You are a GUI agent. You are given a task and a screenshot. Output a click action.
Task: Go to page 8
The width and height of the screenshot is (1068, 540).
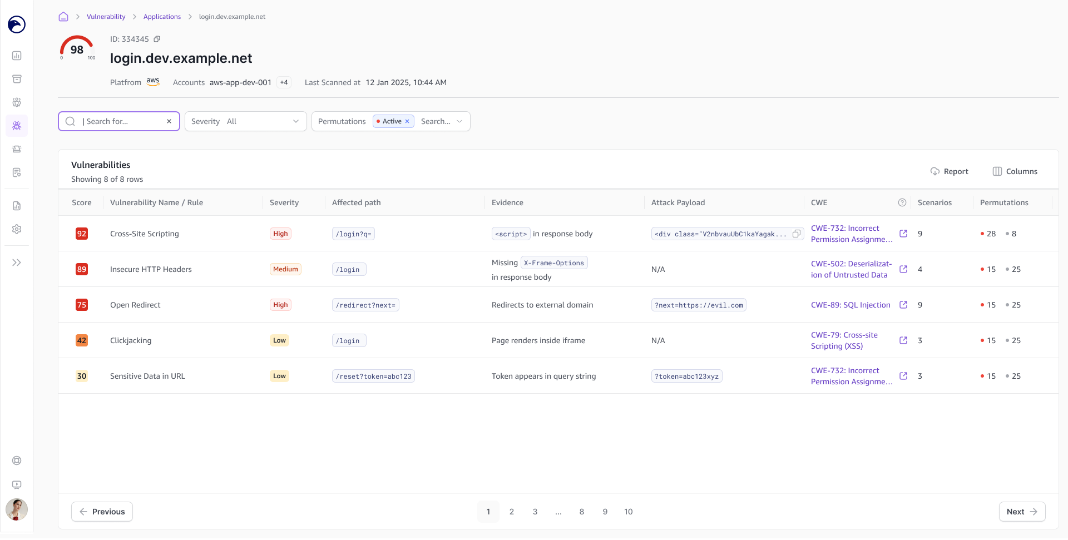[x=582, y=512]
